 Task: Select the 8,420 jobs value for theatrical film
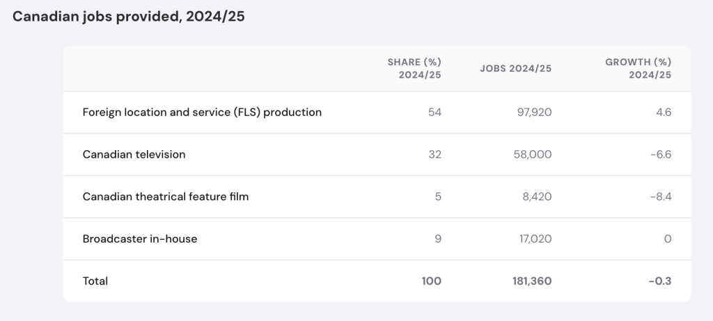tap(536, 197)
